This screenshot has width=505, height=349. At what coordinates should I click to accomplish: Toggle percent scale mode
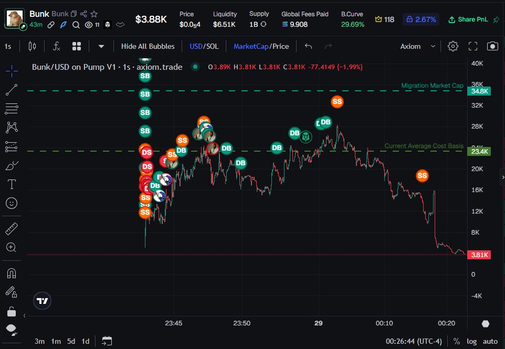pos(456,341)
